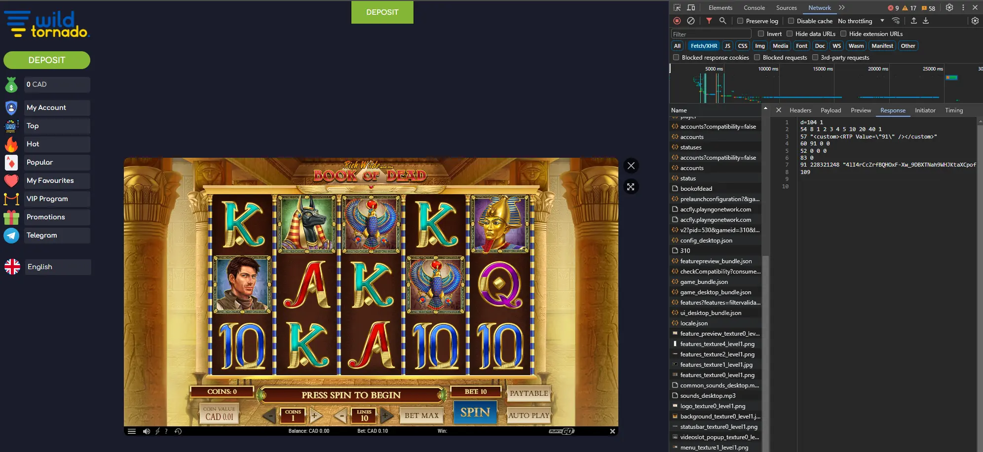Open the game help question-mark icon
983x452 pixels.
166,431
